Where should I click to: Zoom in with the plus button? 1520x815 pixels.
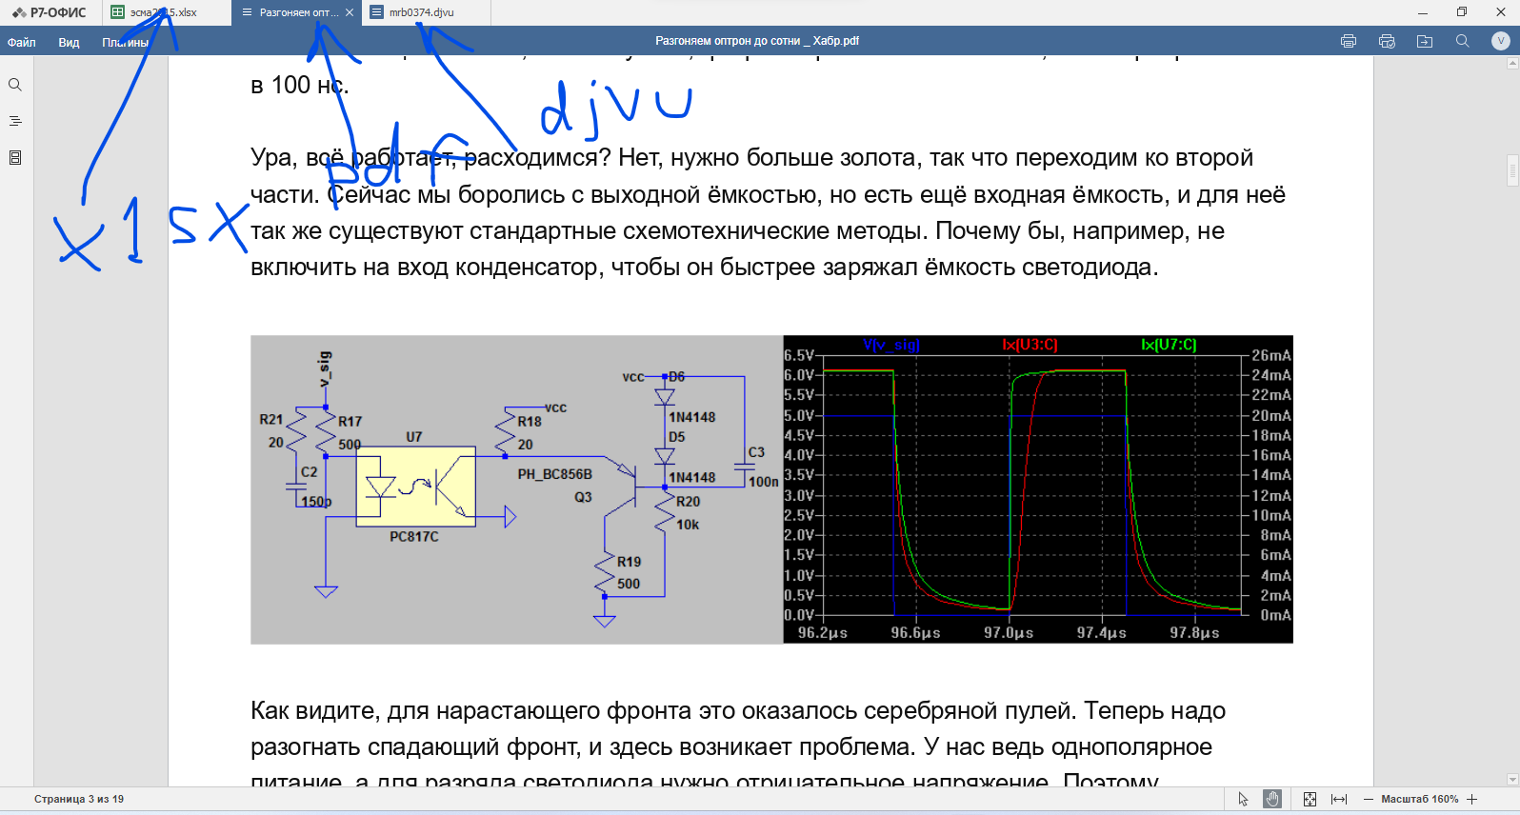click(1472, 799)
